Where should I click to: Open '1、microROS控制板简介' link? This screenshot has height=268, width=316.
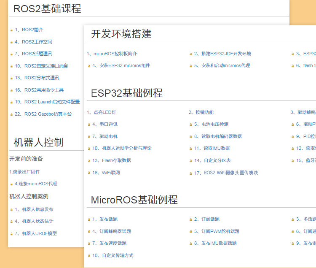(x=112, y=54)
